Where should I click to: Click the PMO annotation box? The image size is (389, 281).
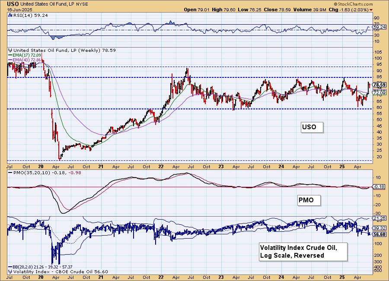point(309,200)
